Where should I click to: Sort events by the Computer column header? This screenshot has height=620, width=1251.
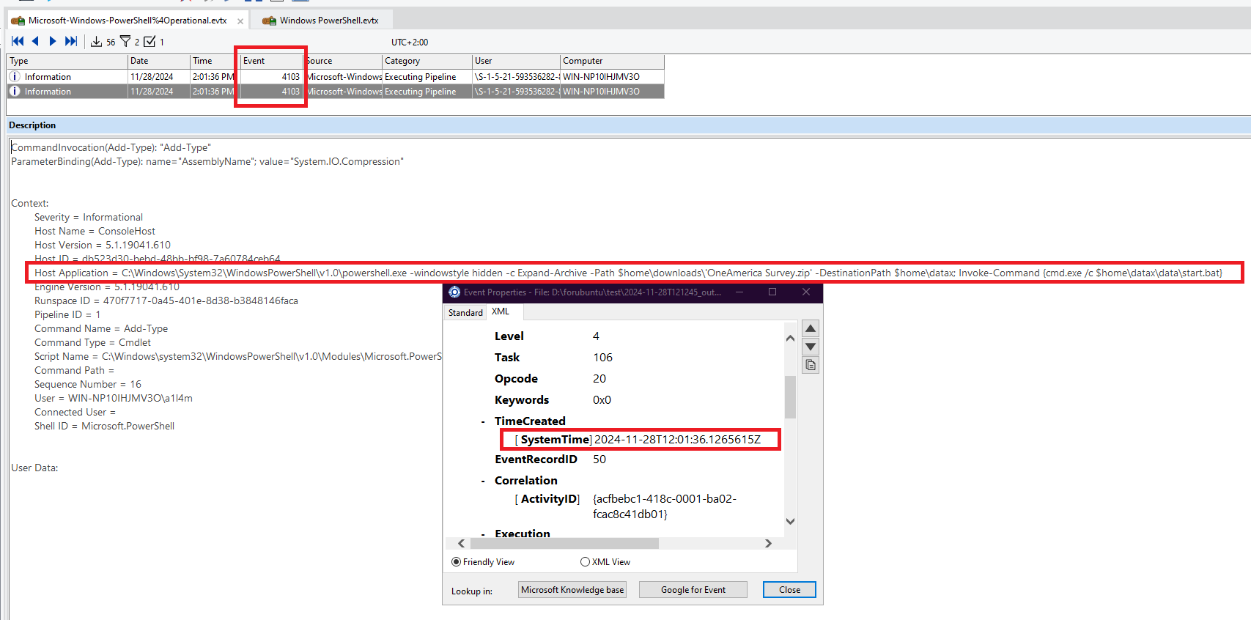click(613, 61)
